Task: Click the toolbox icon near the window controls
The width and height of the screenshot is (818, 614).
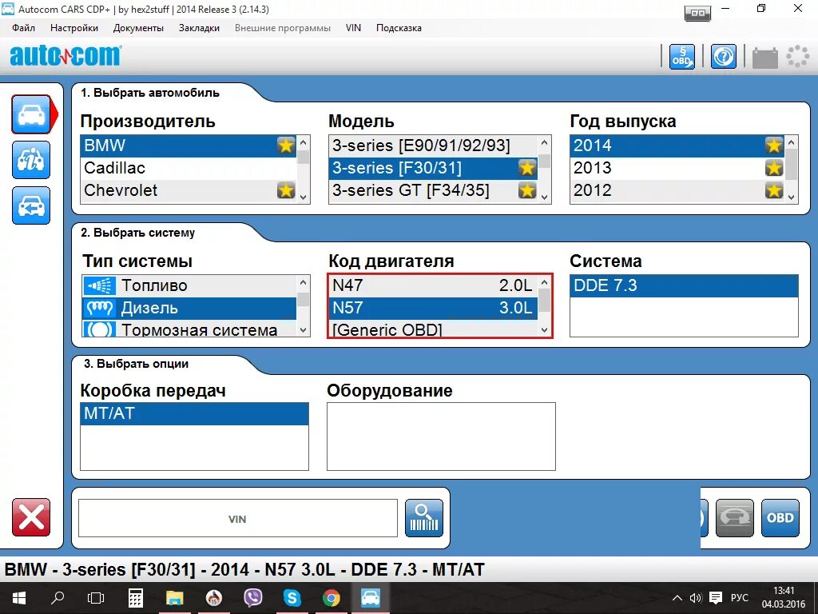Action: 697,13
